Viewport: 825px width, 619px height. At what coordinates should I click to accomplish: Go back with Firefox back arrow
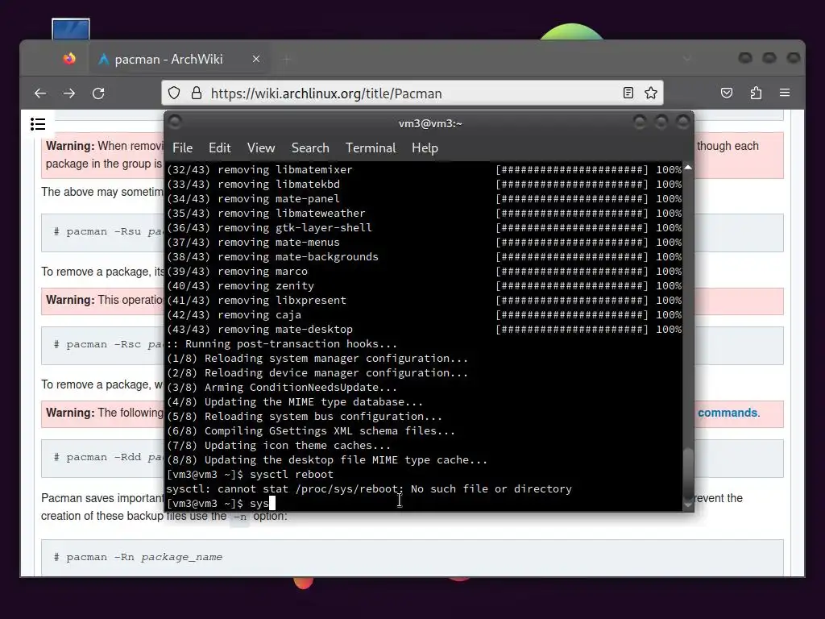[x=40, y=93]
